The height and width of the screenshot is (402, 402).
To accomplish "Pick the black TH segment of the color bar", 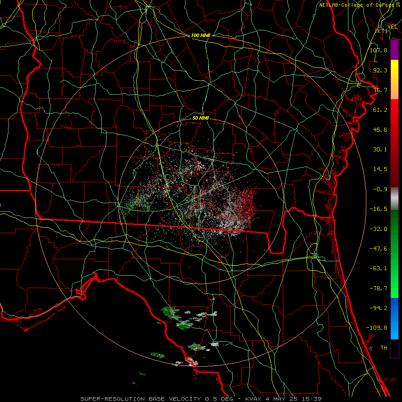I will (394, 348).
